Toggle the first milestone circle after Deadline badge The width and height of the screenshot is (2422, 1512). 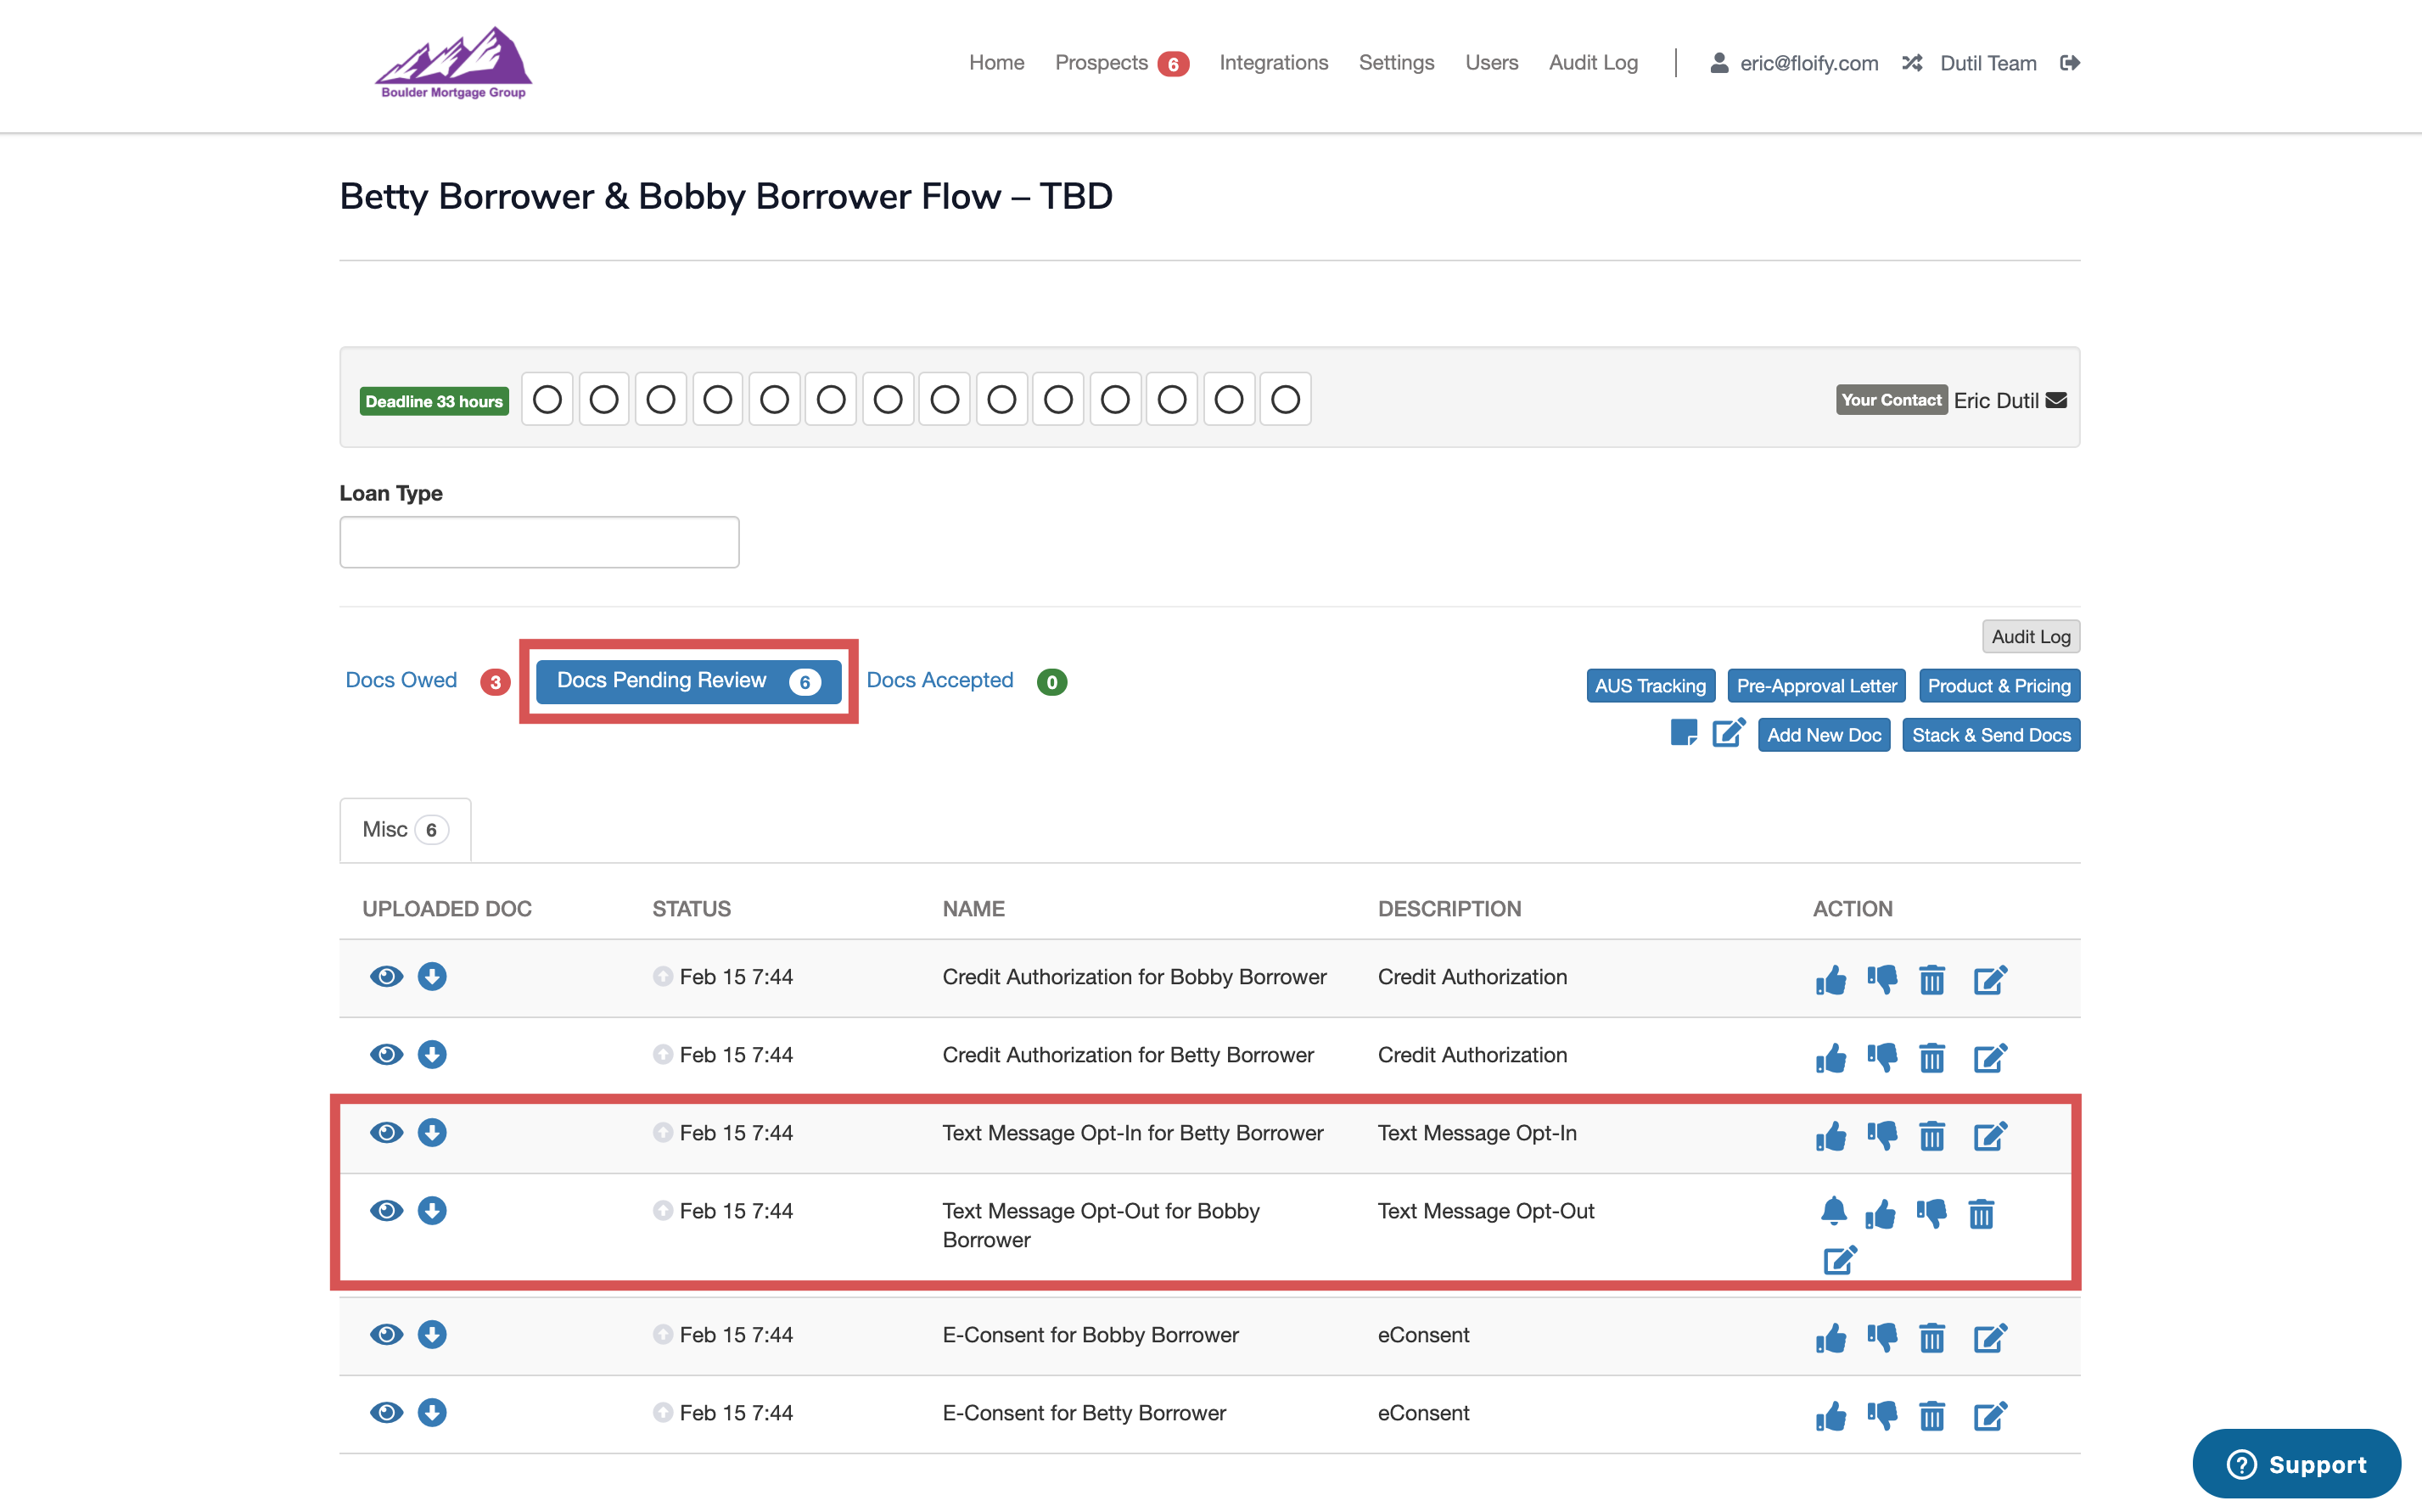(x=547, y=400)
